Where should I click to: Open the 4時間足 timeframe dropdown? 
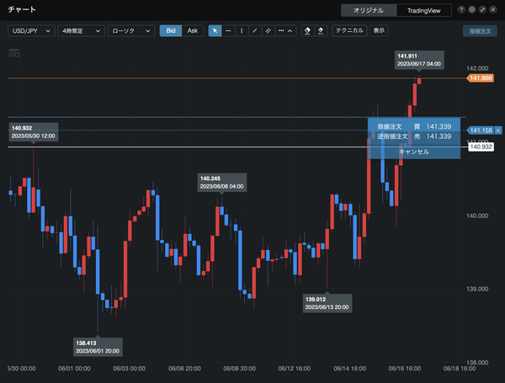pyautogui.click(x=81, y=30)
